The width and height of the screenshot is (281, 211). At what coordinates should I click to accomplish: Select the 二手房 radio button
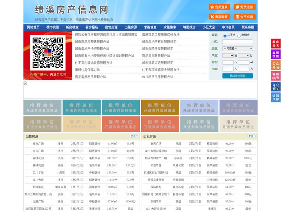pos(225,36)
